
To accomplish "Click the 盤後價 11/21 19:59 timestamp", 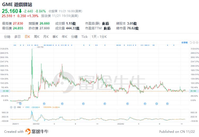I will coord(60,16).
